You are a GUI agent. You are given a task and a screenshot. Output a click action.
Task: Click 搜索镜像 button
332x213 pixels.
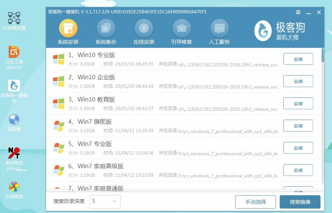(x=300, y=202)
